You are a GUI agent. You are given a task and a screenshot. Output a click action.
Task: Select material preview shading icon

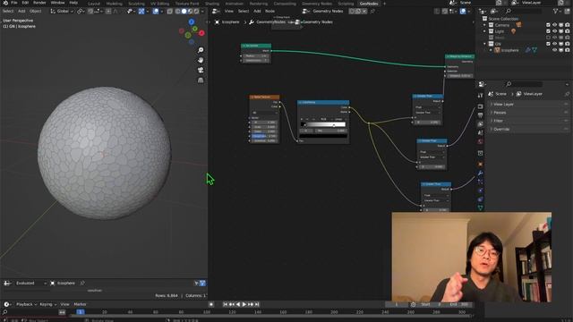190,12
